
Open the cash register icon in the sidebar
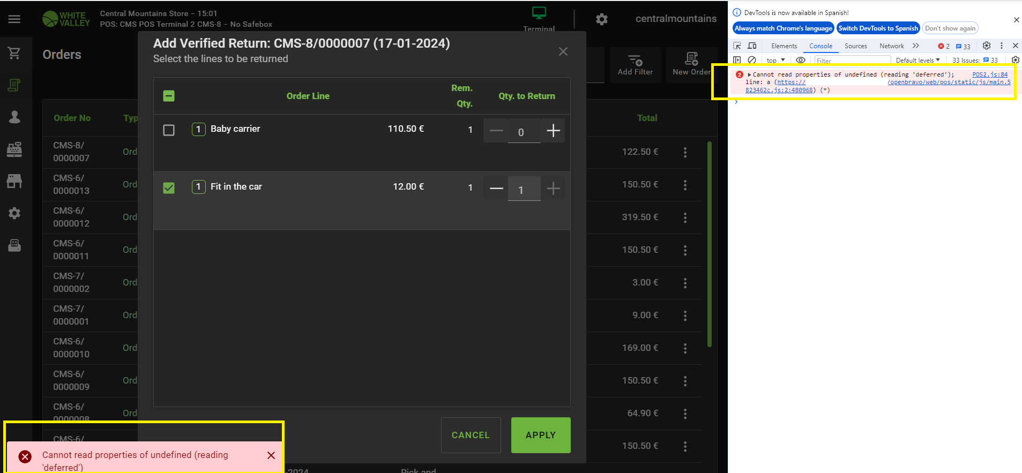[x=14, y=149]
